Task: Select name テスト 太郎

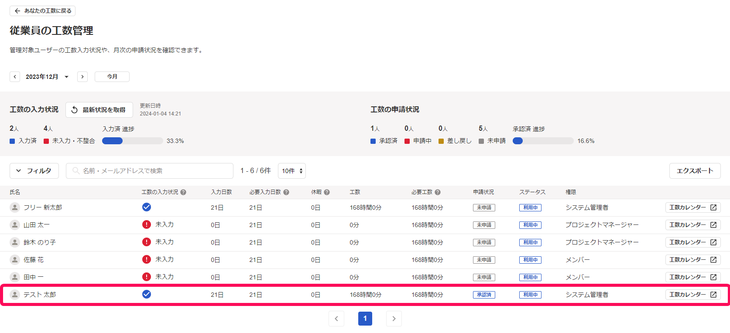Action: point(40,295)
